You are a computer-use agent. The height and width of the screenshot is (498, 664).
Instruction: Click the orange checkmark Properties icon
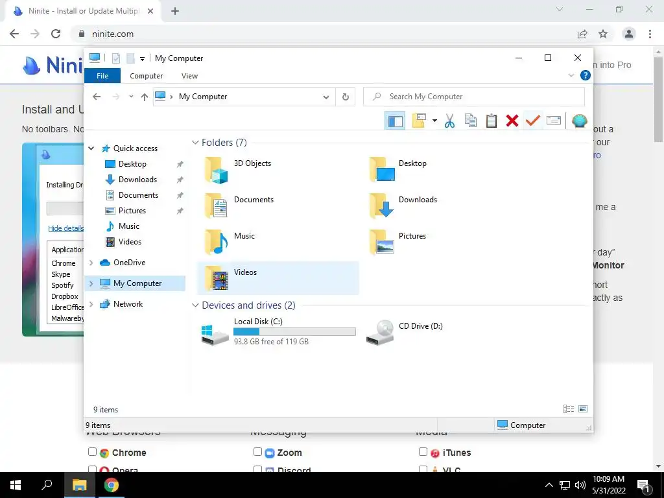click(x=533, y=121)
